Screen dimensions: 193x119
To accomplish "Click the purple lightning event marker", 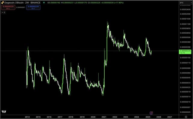I will 151,113.
